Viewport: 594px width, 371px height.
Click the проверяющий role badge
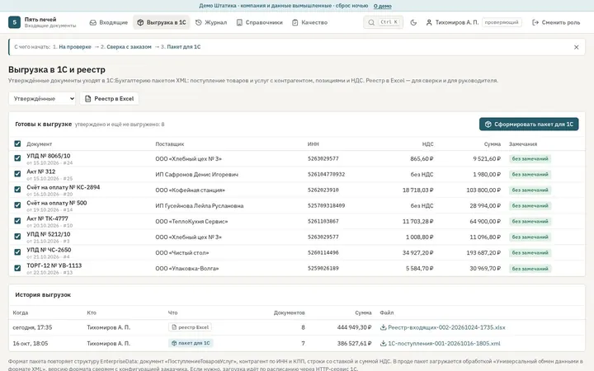[x=502, y=22]
